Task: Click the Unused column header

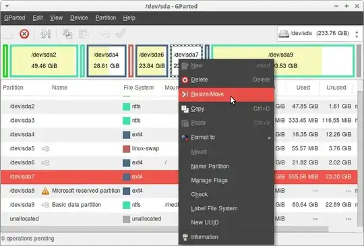Action: 336,88
